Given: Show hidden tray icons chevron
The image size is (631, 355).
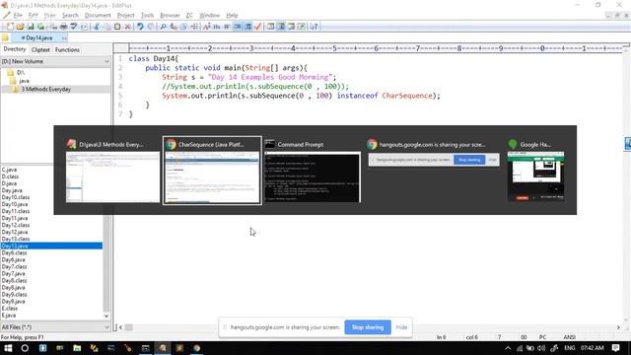Looking at the screenshot, I should click(x=508, y=348).
